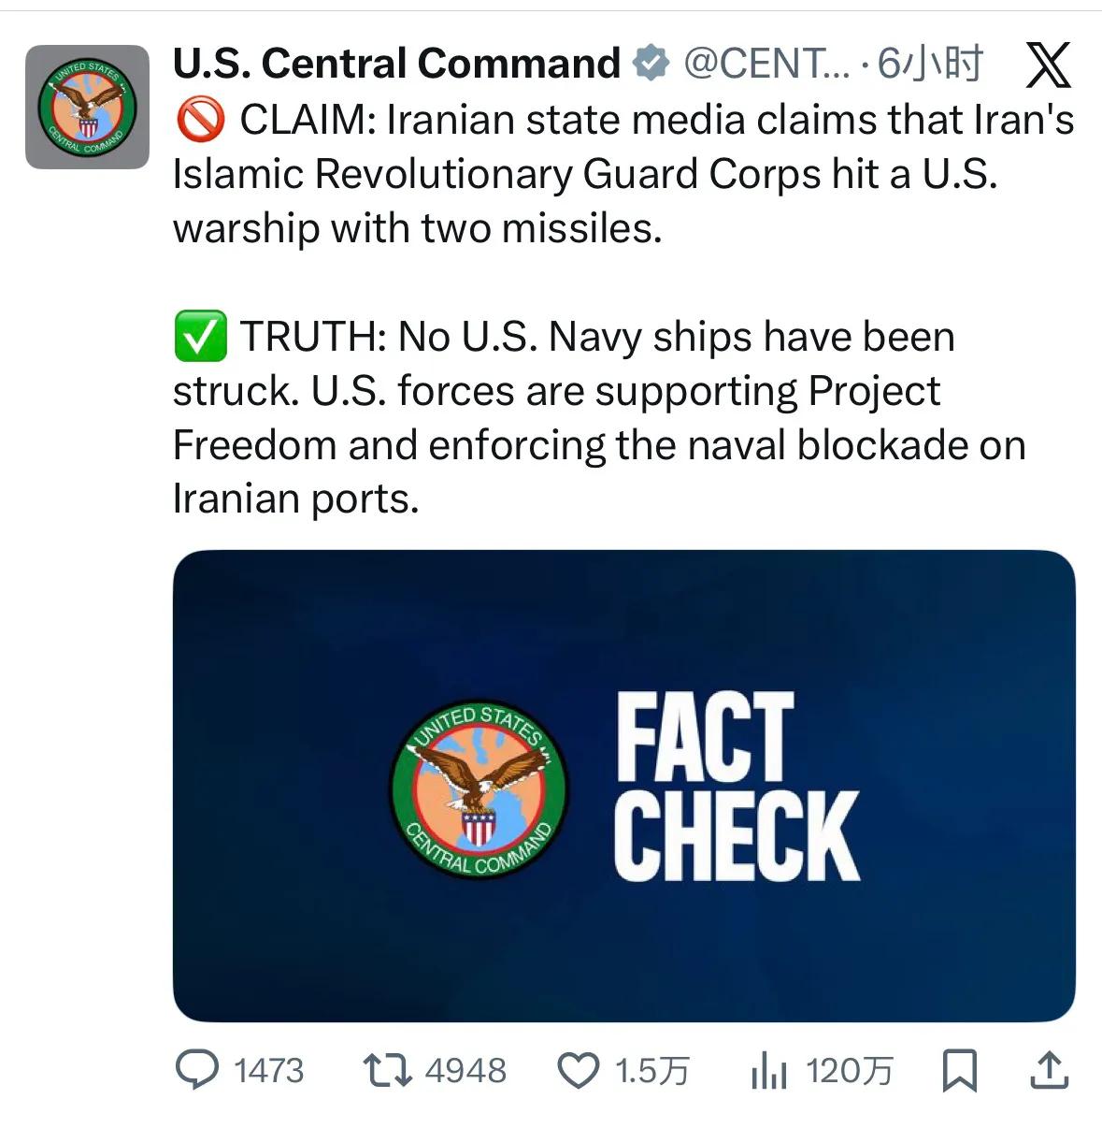Click the CLAIM paragraph text
This screenshot has height=1128, width=1102.
click(623, 174)
